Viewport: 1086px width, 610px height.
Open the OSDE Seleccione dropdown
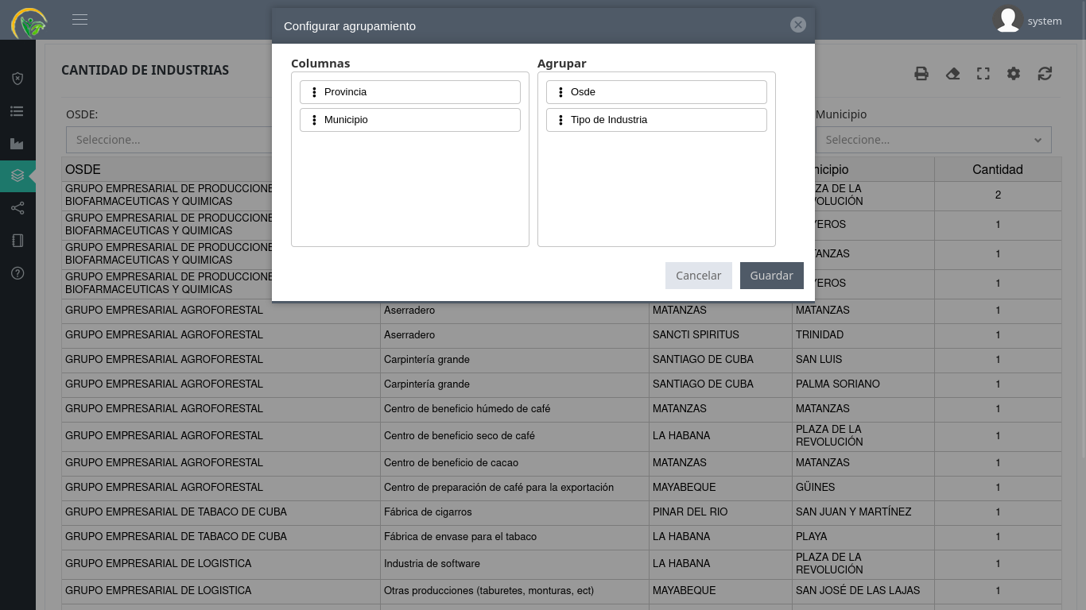[x=169, y=140]
